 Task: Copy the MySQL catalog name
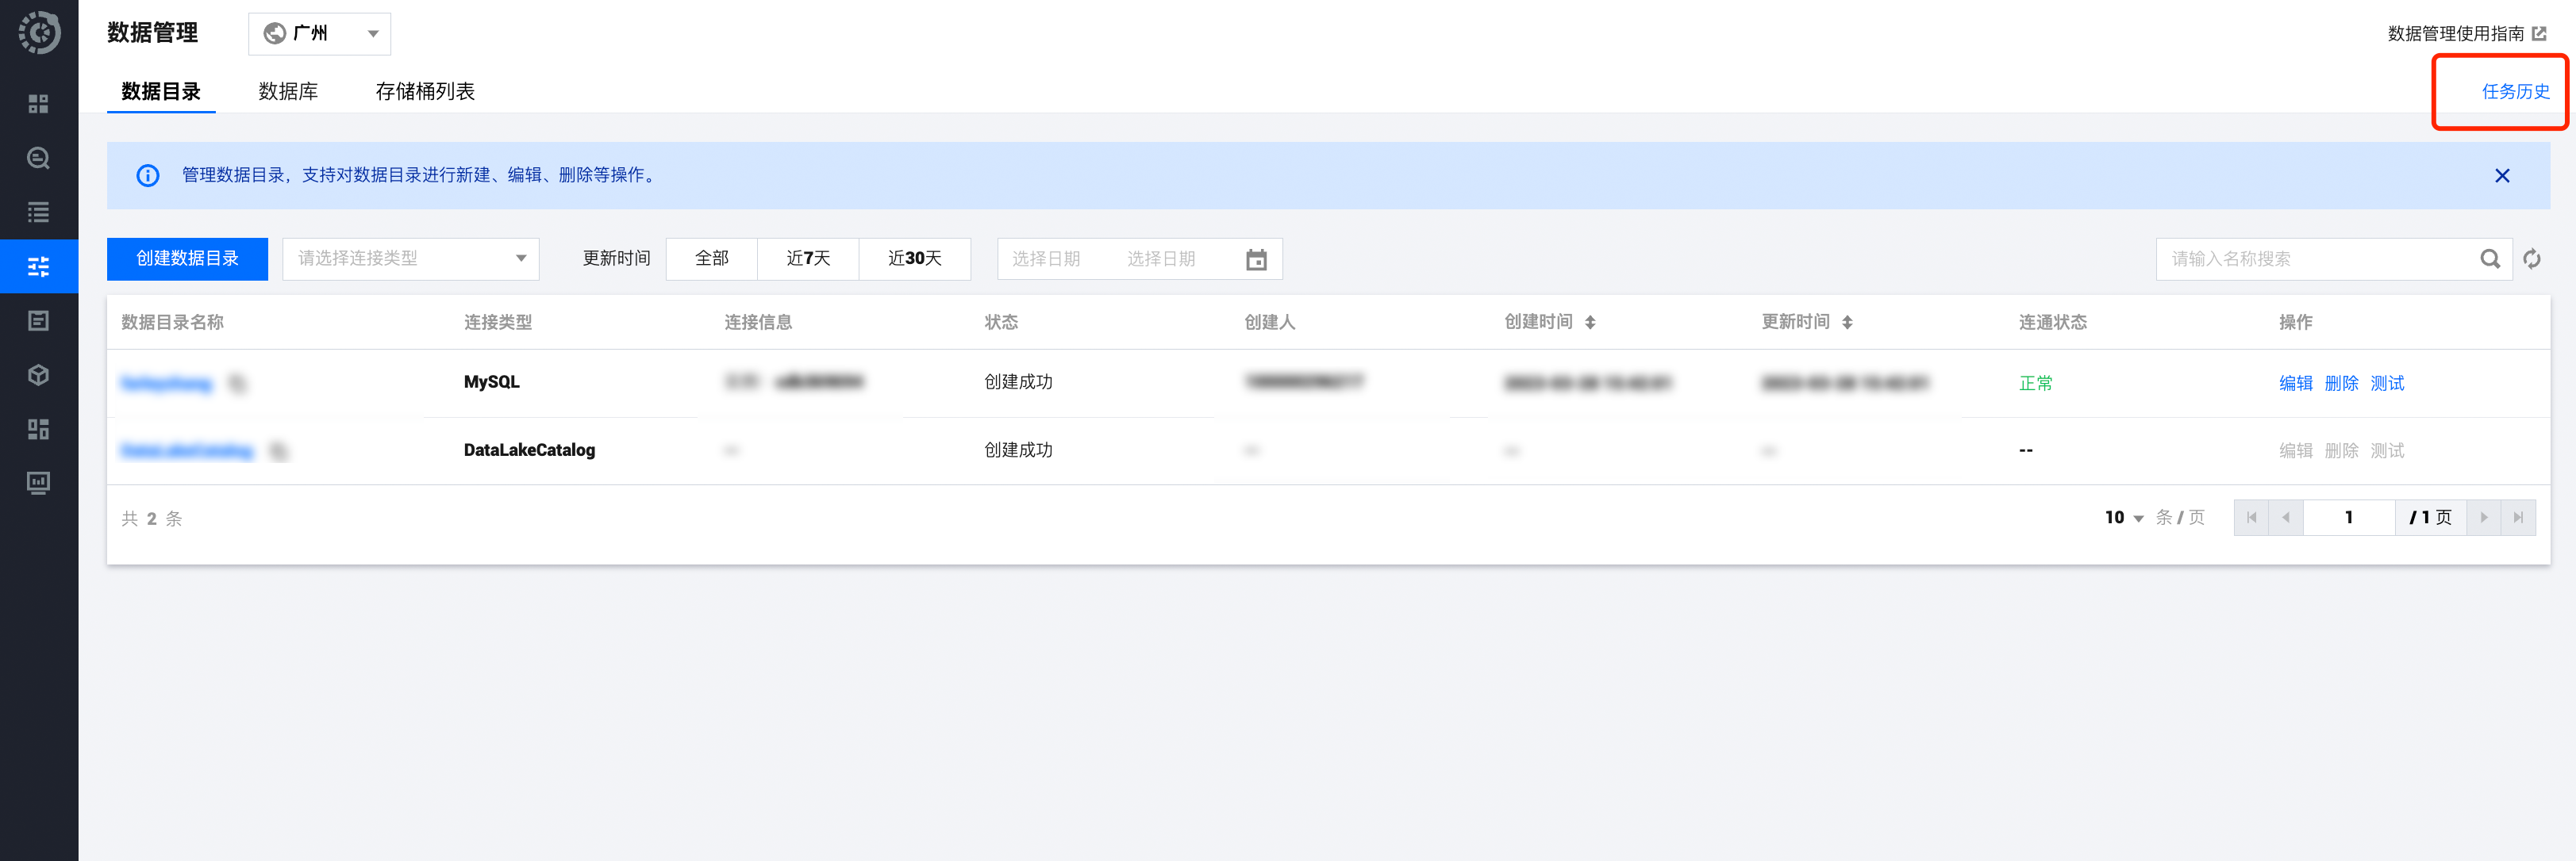(x=237, y=384)
